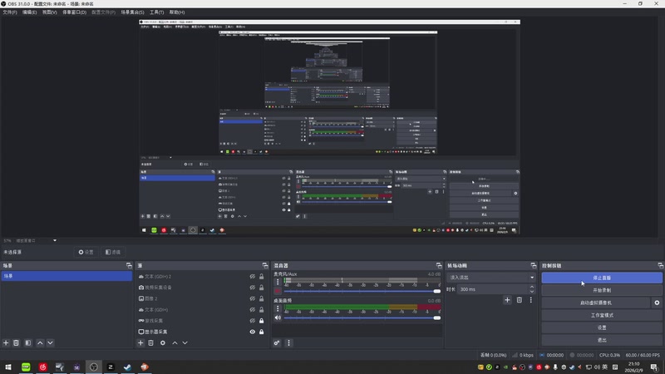Click the 开始录制 button
The image size is (665, 374).
pyautogui.click(x=602, y=290)
